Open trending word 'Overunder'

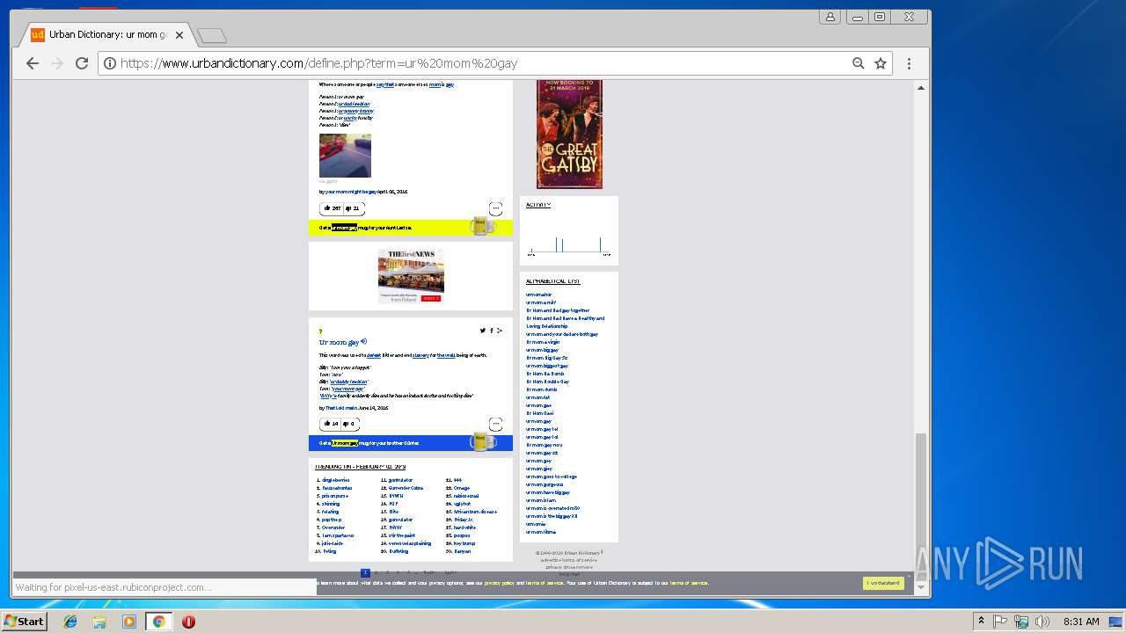[x=333, y=527]
